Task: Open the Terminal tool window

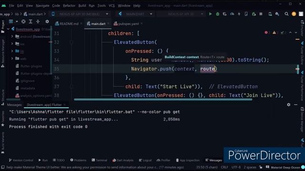Action: pos(100,160)
